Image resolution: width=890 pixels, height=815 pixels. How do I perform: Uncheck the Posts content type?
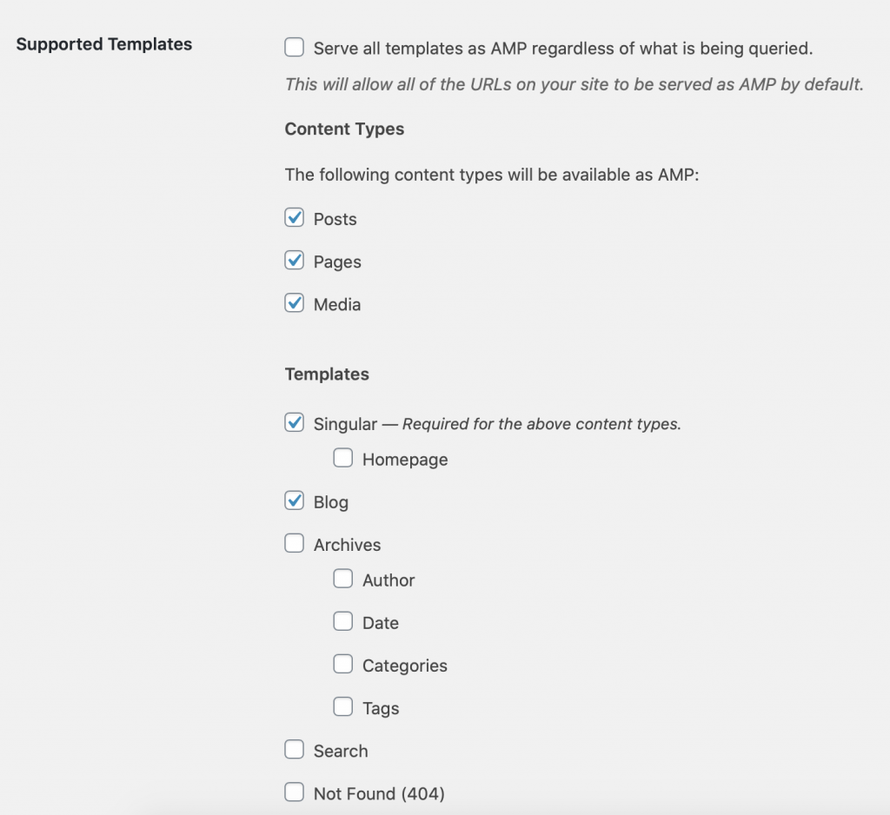(x=294, y=218)
